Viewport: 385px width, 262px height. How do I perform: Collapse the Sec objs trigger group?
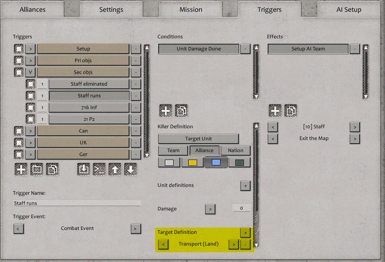click(30, 72)
